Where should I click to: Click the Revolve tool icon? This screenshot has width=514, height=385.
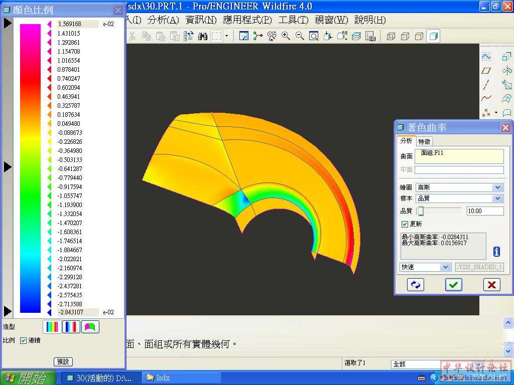coord(507,70)
